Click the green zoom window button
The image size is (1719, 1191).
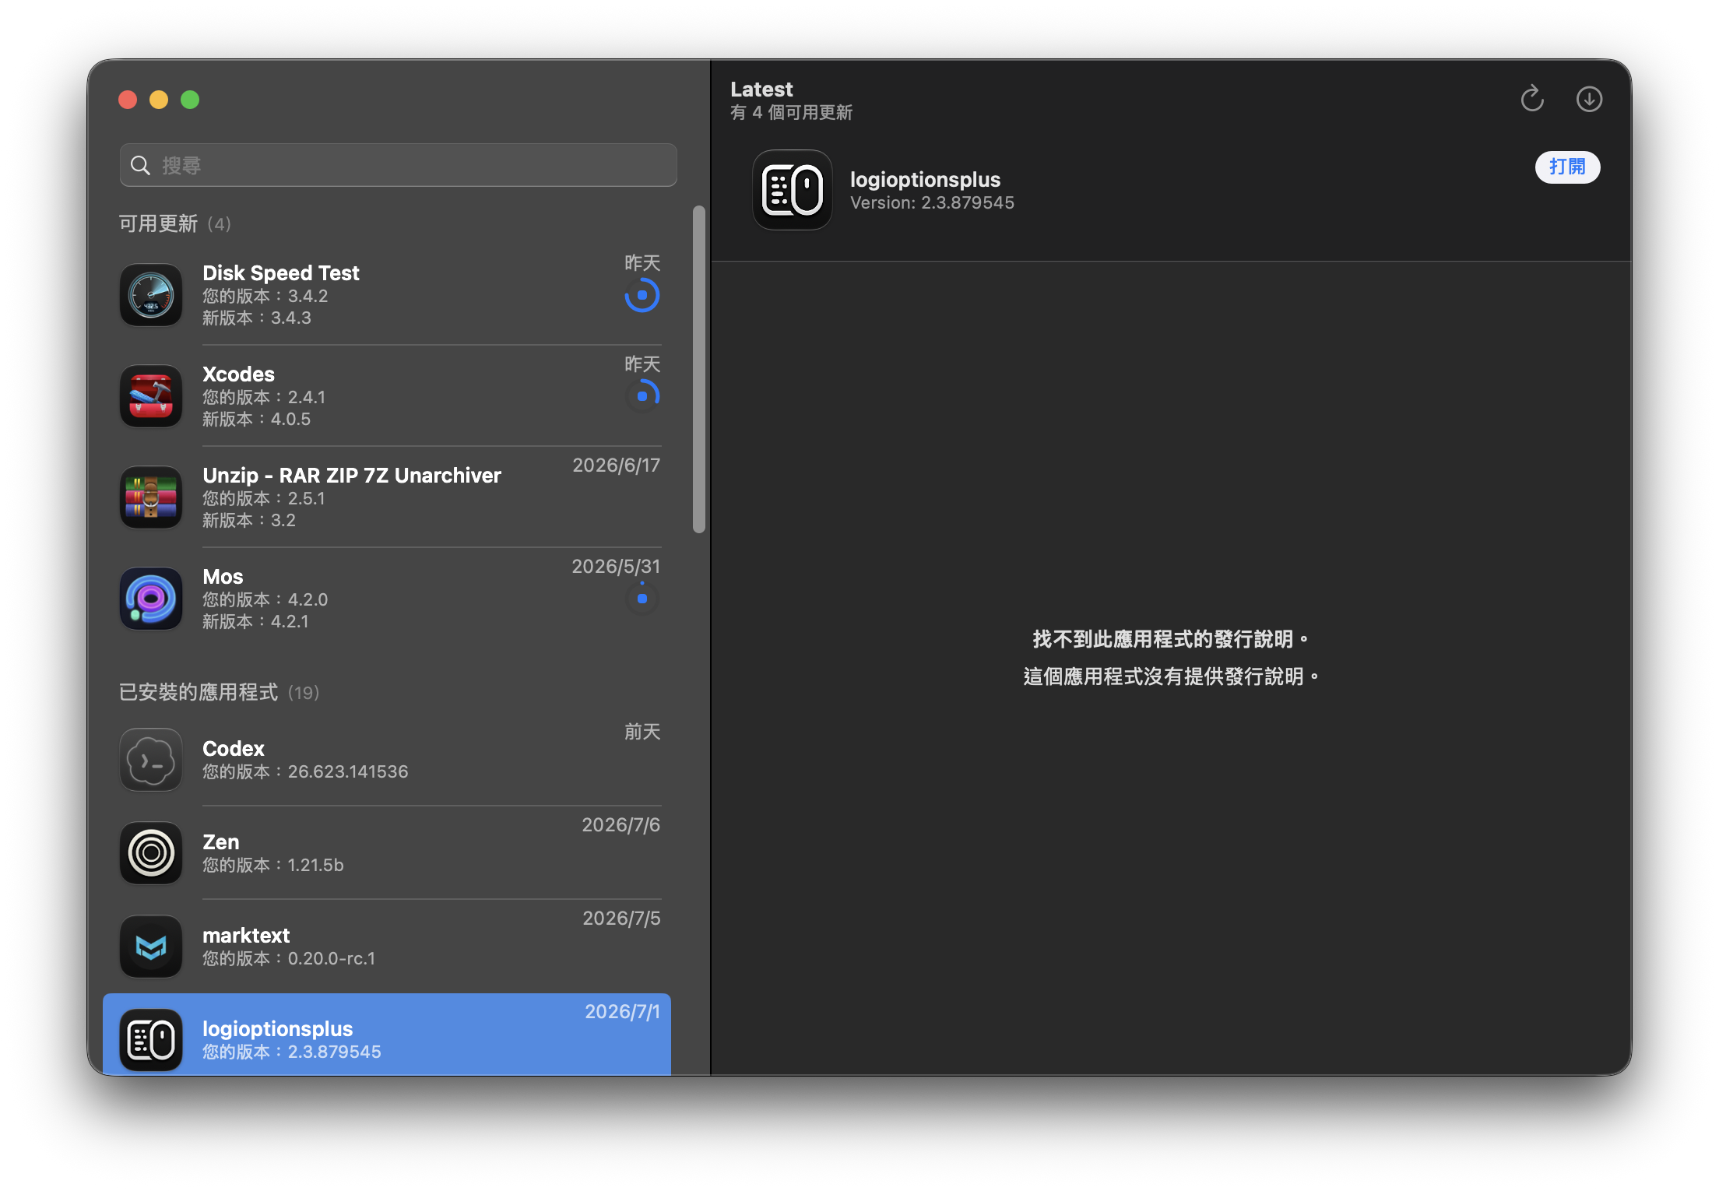pos(190,100)
